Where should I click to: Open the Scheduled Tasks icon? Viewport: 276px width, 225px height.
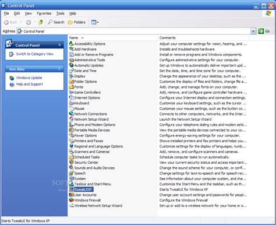point(72,157)
